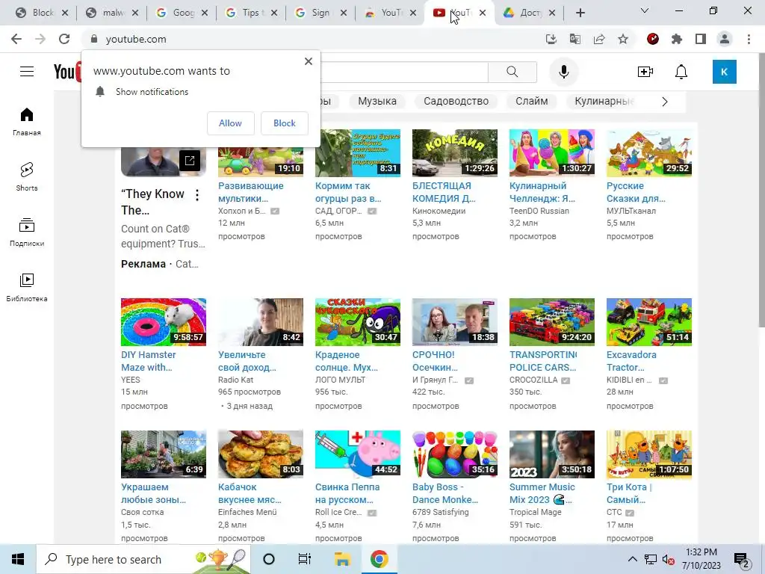The image size is (765, 574).
Task: Toggle Chrome side panel
Action: click(701, 39)
